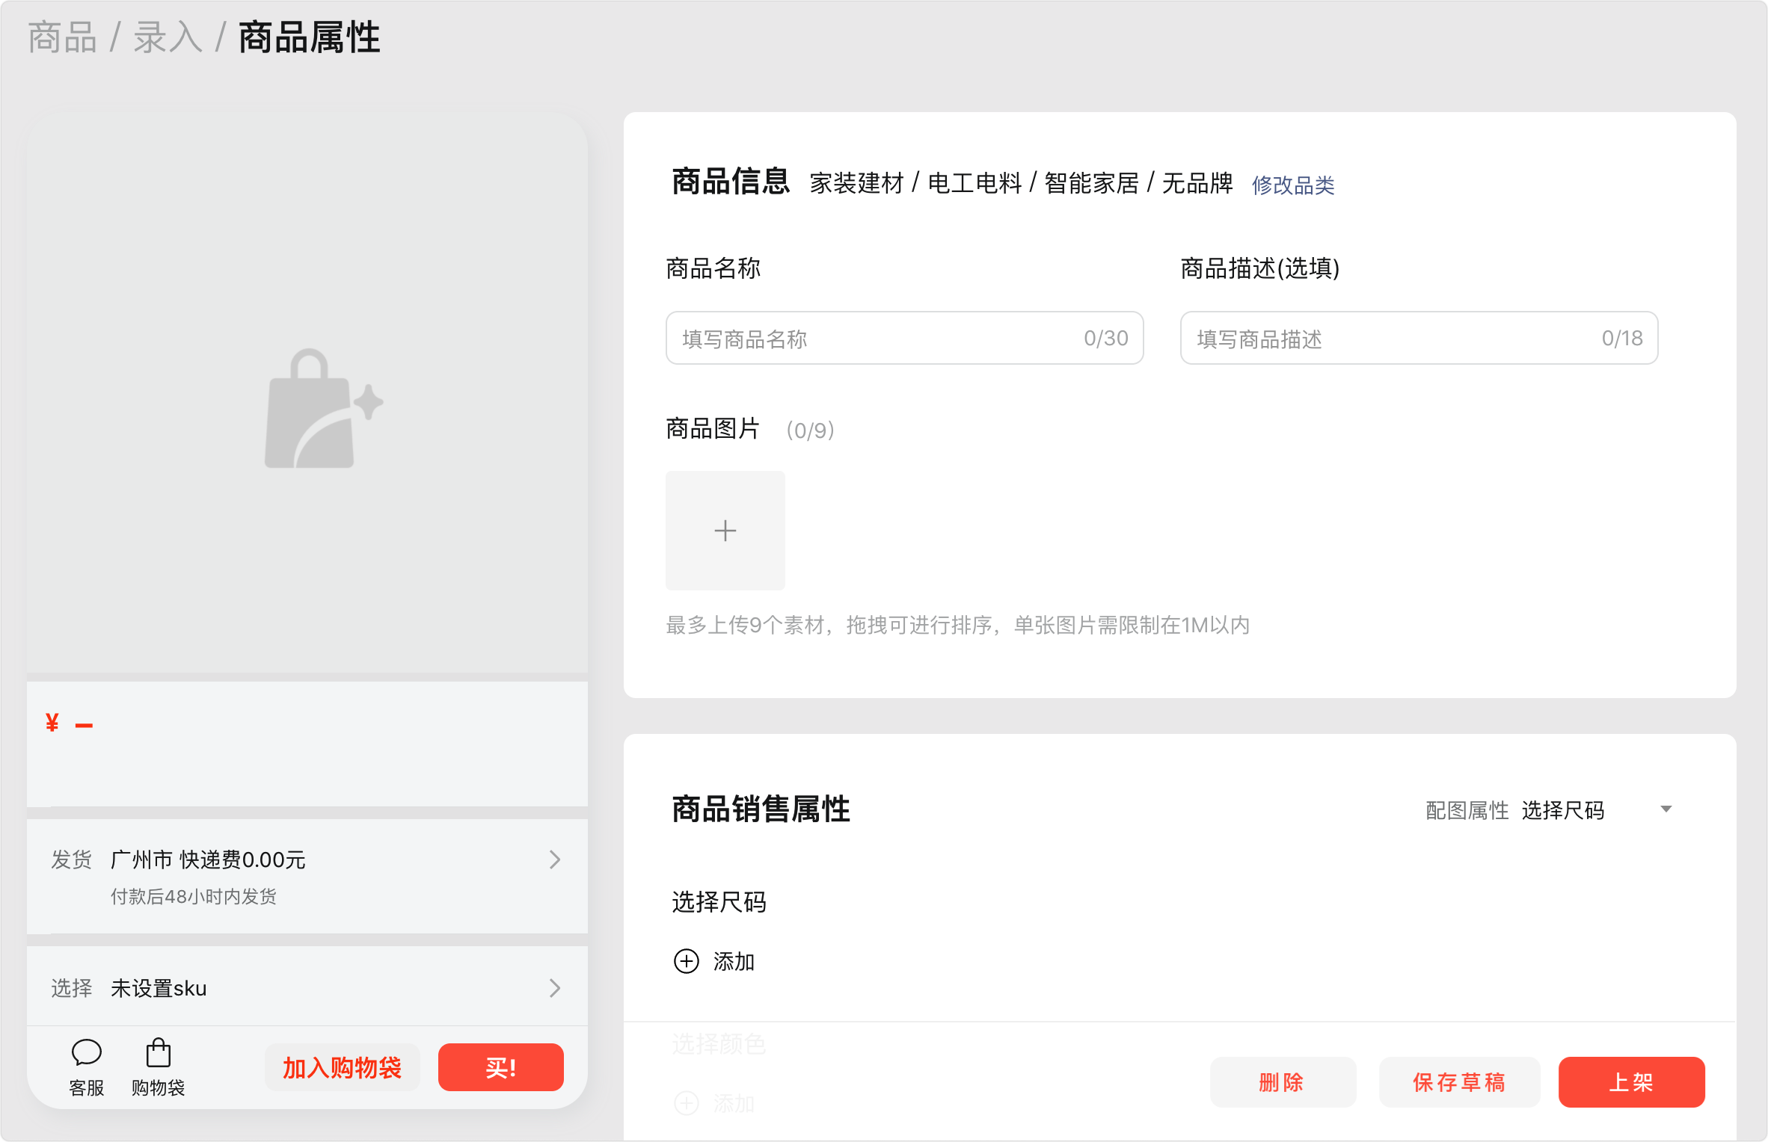Click the plus icon to upload a product image
This screenshot has width=1768, height=1142.
[x=725, y=531]
